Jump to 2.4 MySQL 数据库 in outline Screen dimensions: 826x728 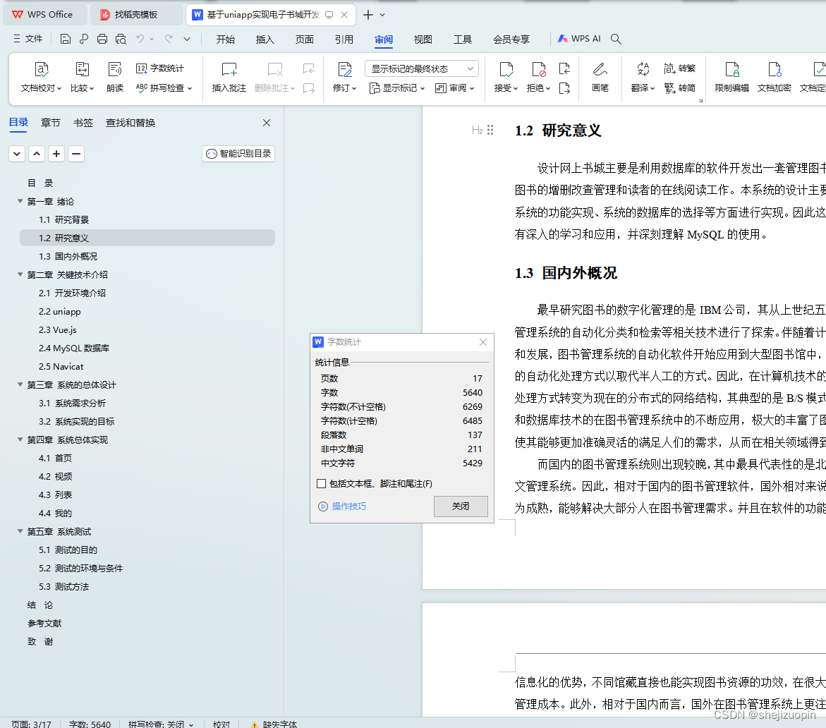74,348
